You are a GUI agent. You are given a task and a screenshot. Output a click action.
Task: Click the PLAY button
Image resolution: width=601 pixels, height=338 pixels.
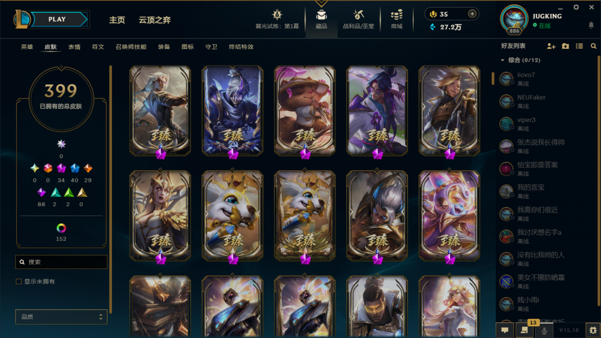[57, 19]
